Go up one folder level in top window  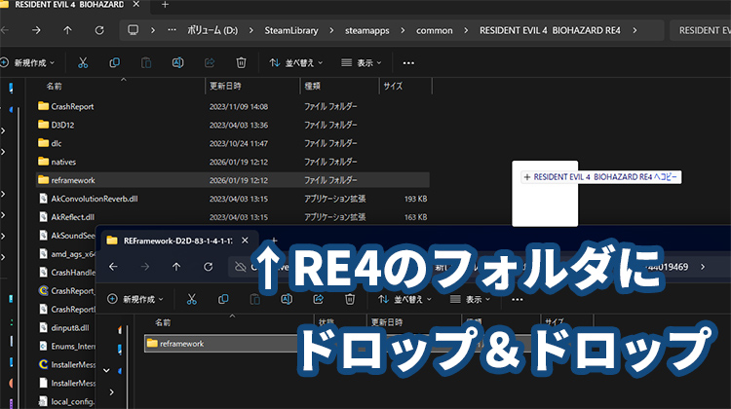[67, 30]
